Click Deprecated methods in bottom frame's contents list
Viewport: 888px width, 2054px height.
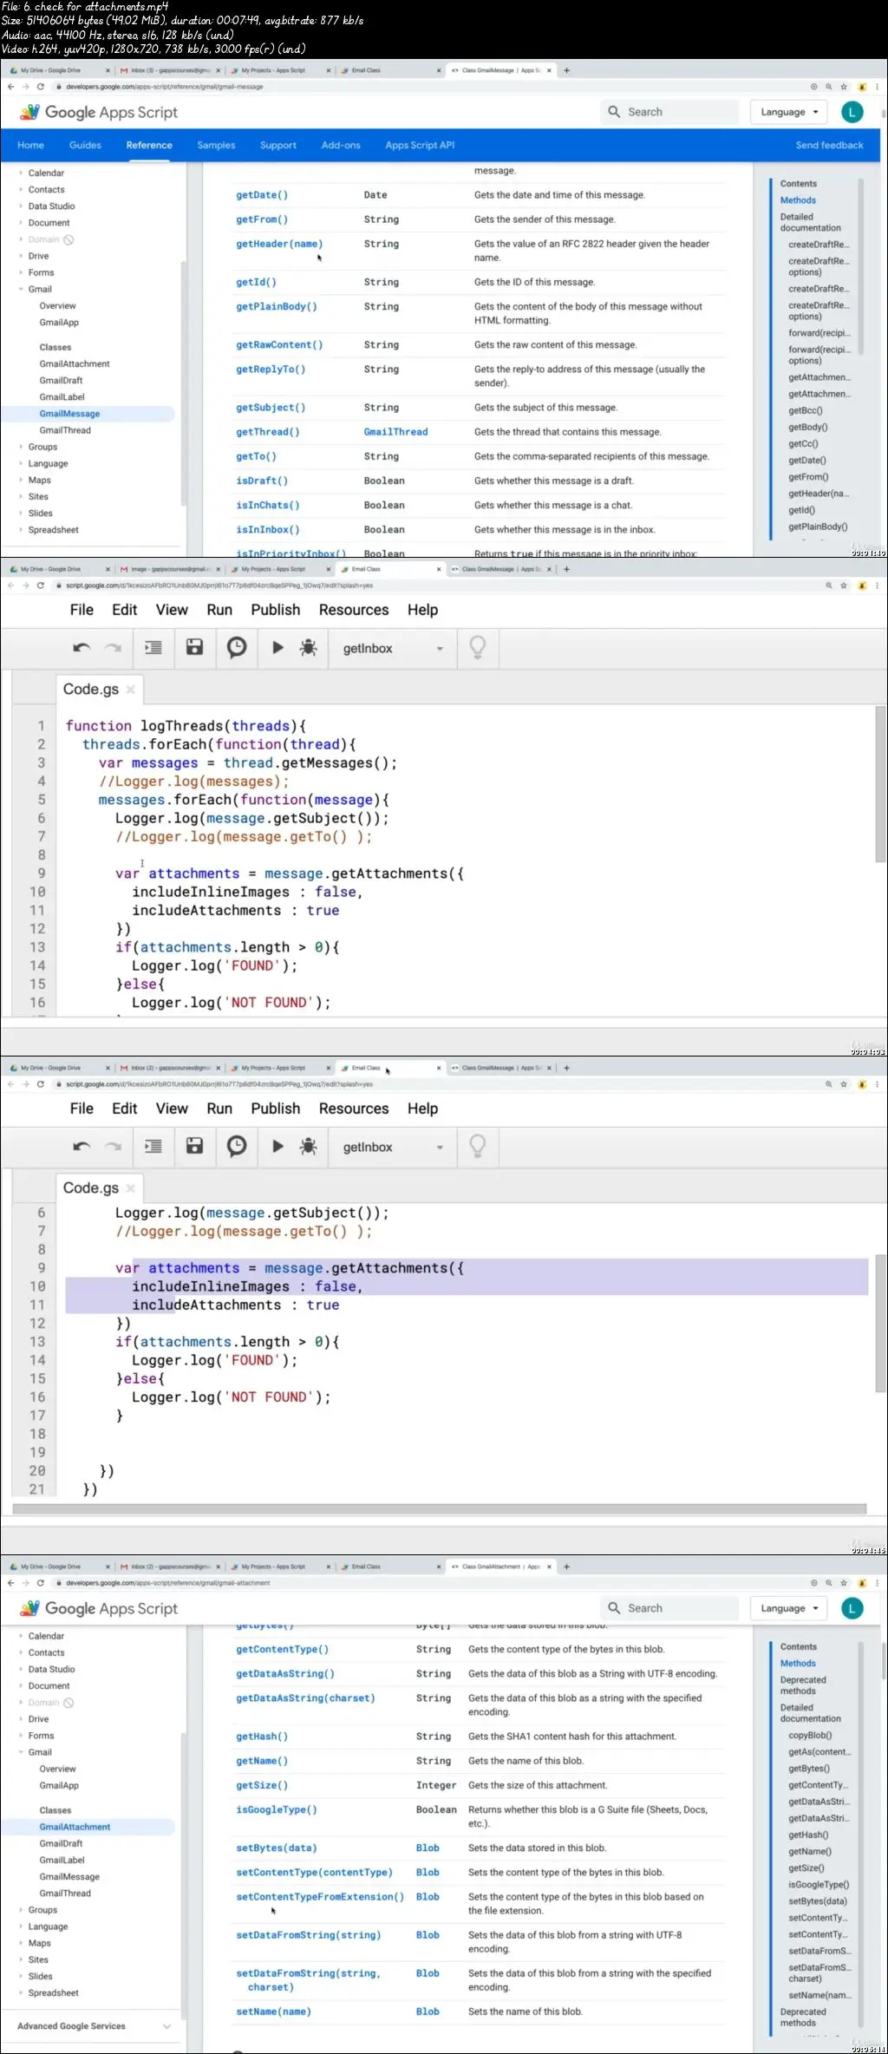coord(803,1685)
